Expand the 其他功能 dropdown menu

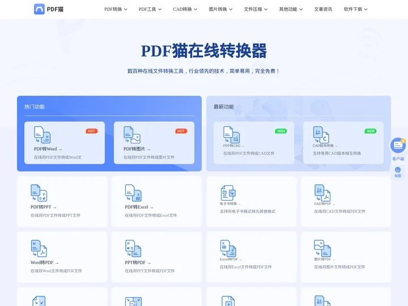point(291,9)
